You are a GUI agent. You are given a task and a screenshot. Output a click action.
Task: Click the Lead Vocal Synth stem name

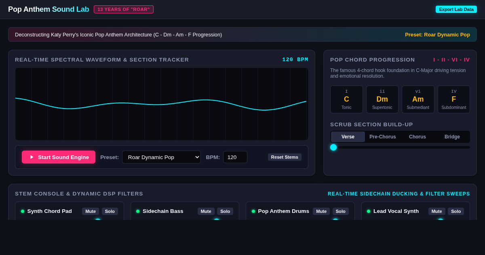396,211
